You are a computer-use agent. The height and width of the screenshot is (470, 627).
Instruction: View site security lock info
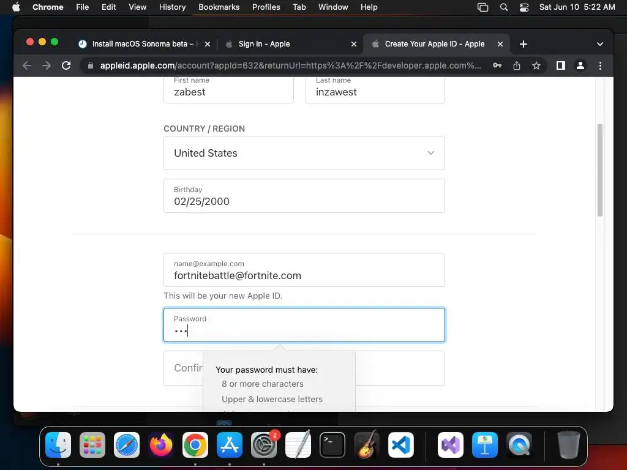tap(91, 65)
